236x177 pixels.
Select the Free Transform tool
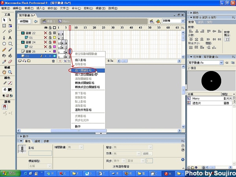click(x=4, y=26)
